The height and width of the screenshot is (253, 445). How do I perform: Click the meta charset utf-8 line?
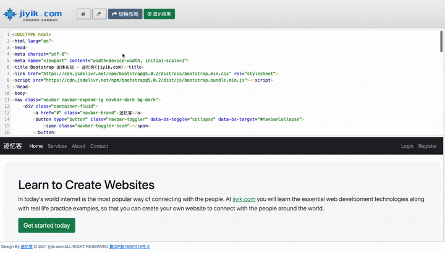41,54
